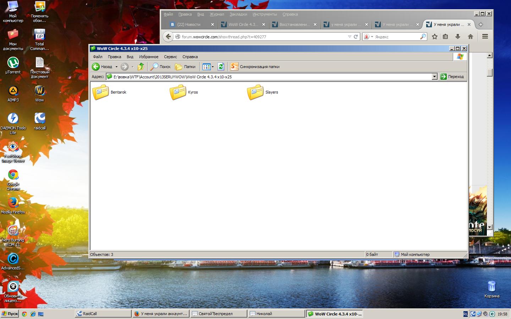
Task: Switch to RaidCall taskbar button
Action: pyautogui.click(x=103, y=314)
